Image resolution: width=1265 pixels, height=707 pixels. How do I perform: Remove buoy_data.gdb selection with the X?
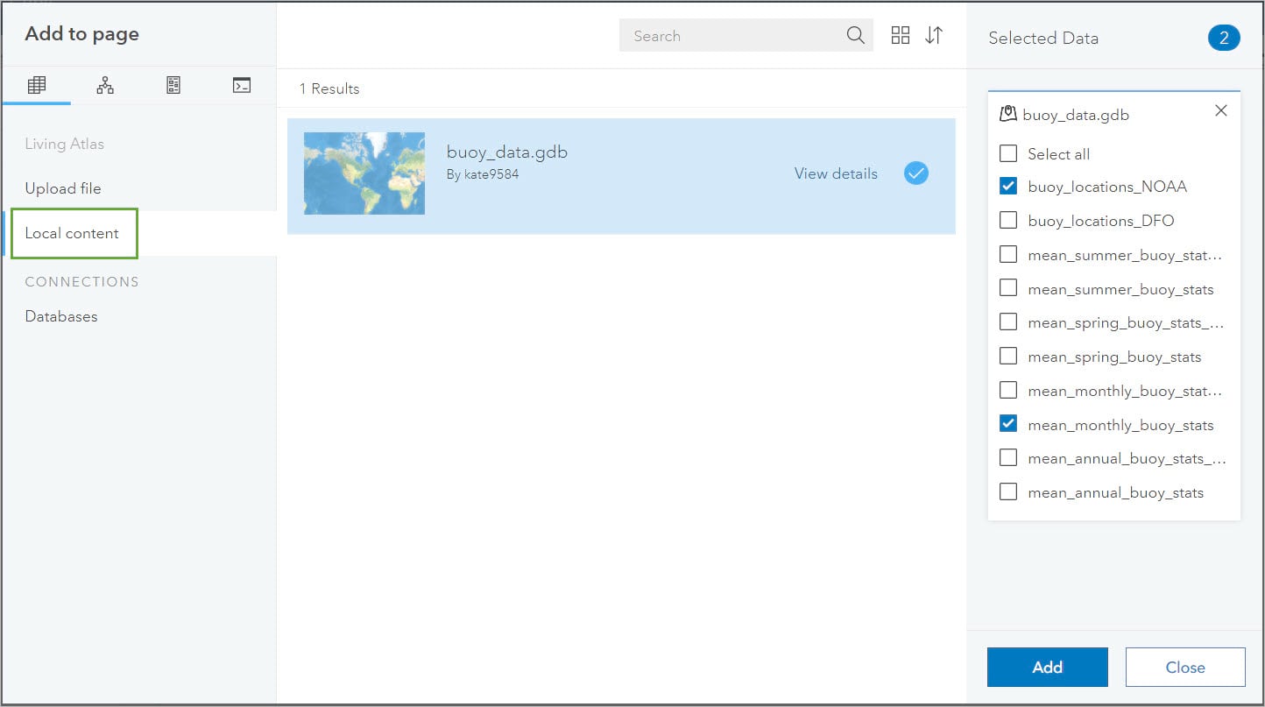[x=1220, y=110]
